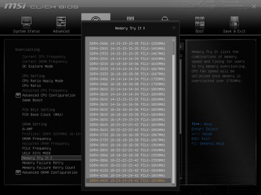The width and height of the screenshot is (261, 195).
Task: Expand Advanced CPU Configuration arrow icon
Action: point(18,95)
